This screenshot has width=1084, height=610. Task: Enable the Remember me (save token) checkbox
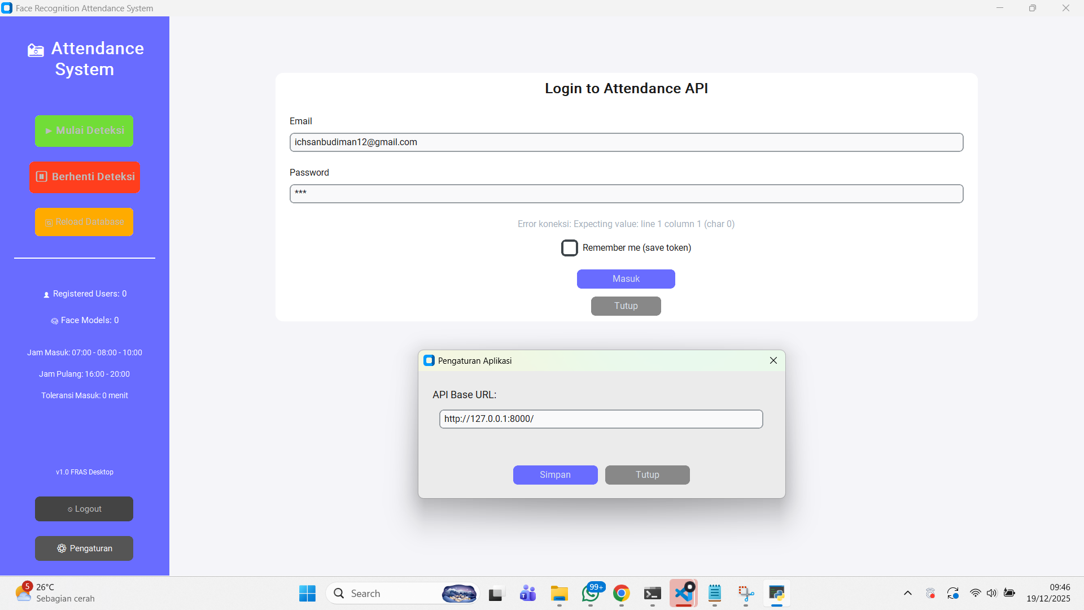569,248
